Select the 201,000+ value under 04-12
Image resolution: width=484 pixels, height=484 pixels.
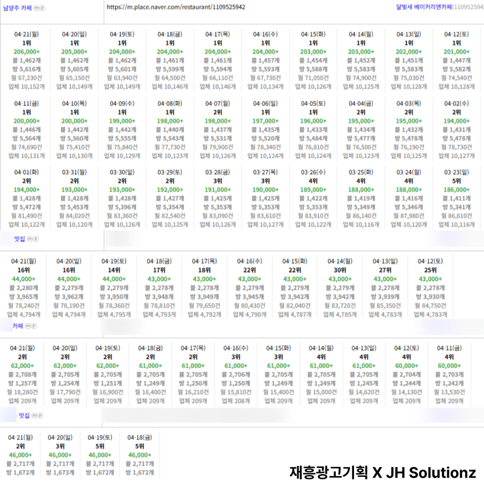457,52
